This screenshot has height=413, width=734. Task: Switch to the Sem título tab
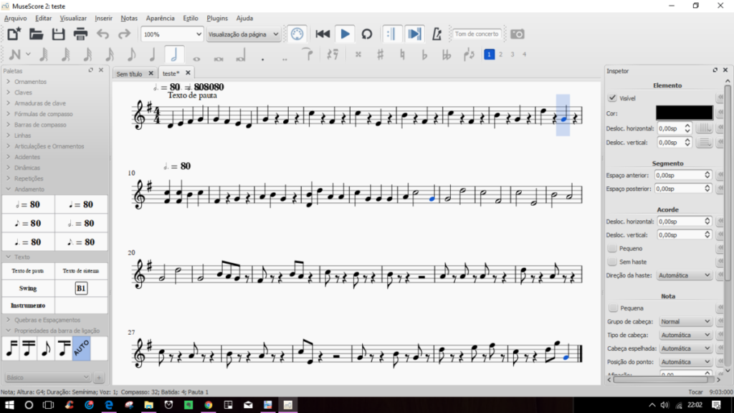click(x=130, y=73)
